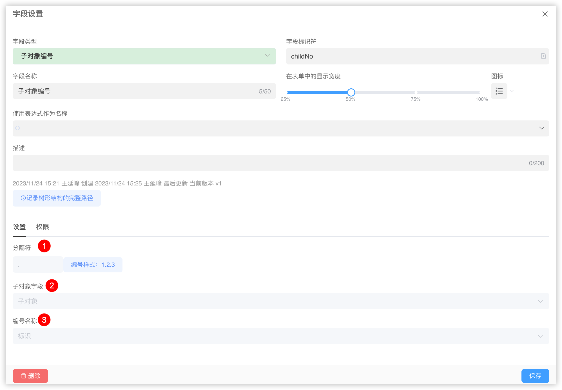The image size is (562, 390).
Task: Click the info icon in 记录树形结构的完整路径
Action: tap(23, 198)
